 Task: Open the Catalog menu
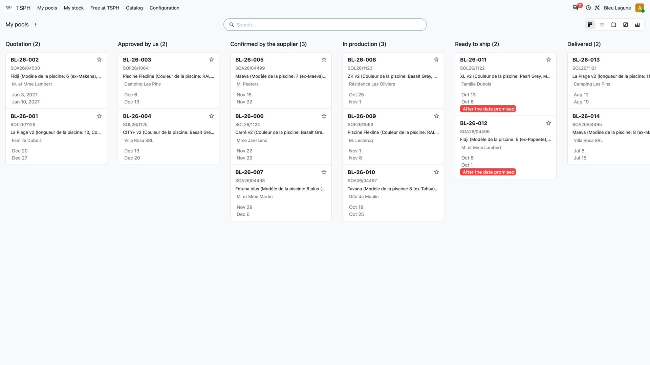134,8
